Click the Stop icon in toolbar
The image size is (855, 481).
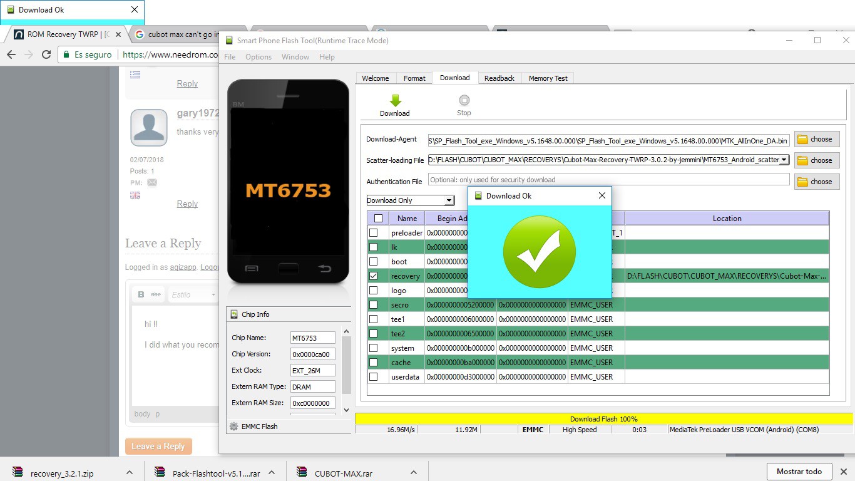tap(464, 100)
